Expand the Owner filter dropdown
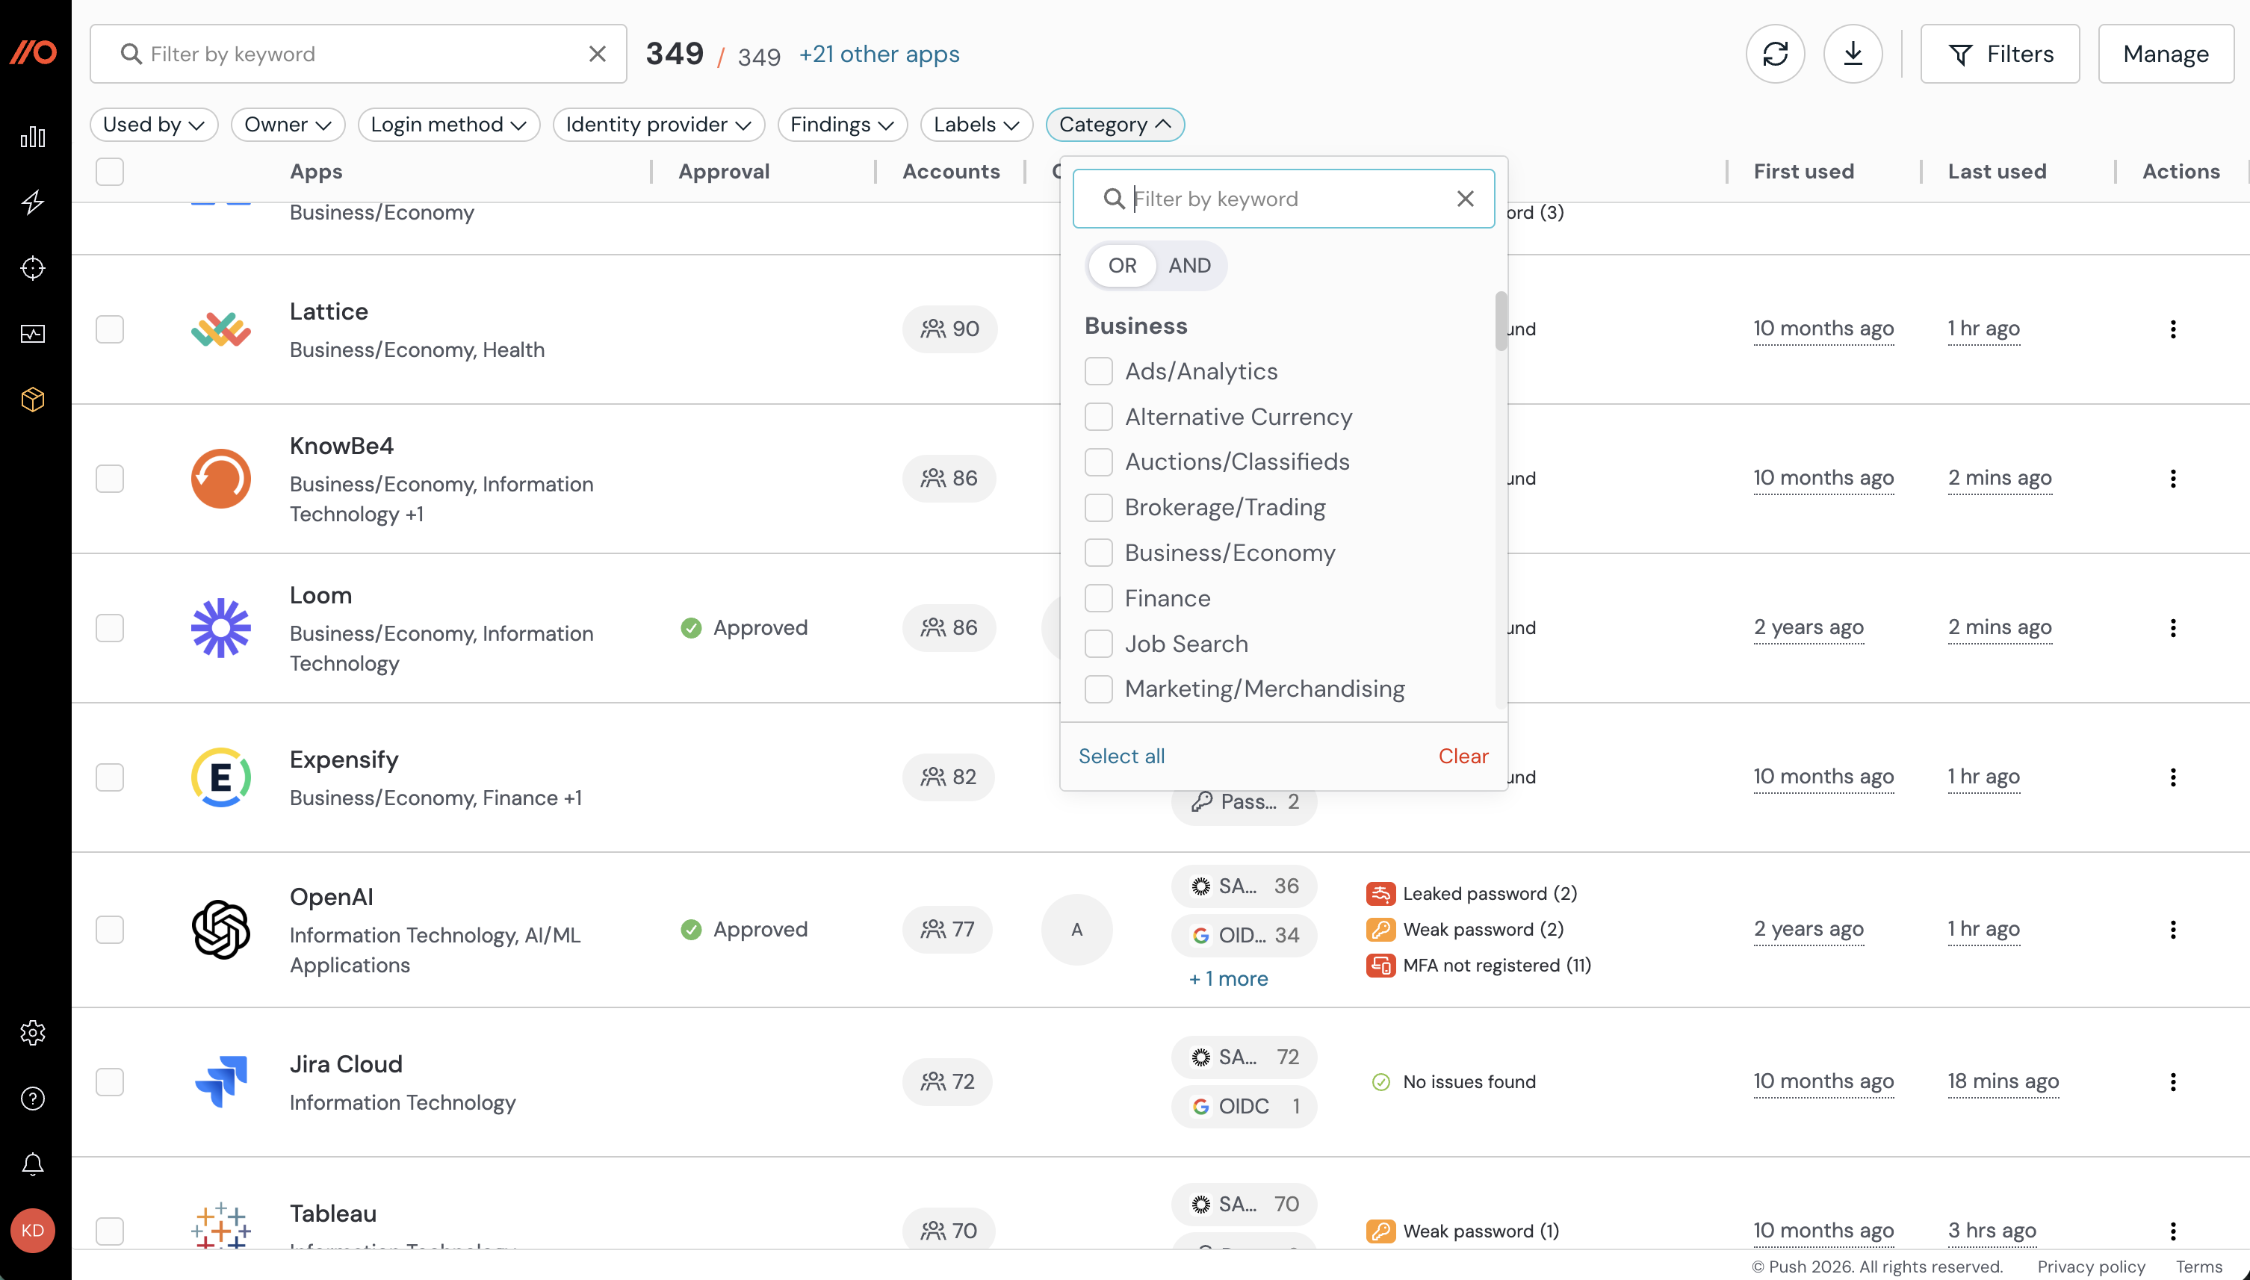The image size is (2250, 1280). coord(288,125)
